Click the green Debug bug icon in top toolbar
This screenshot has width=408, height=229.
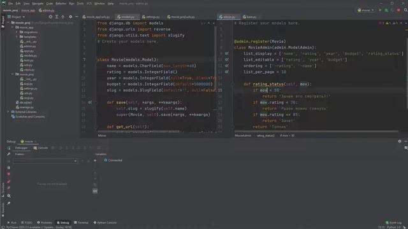pos(386,10)
